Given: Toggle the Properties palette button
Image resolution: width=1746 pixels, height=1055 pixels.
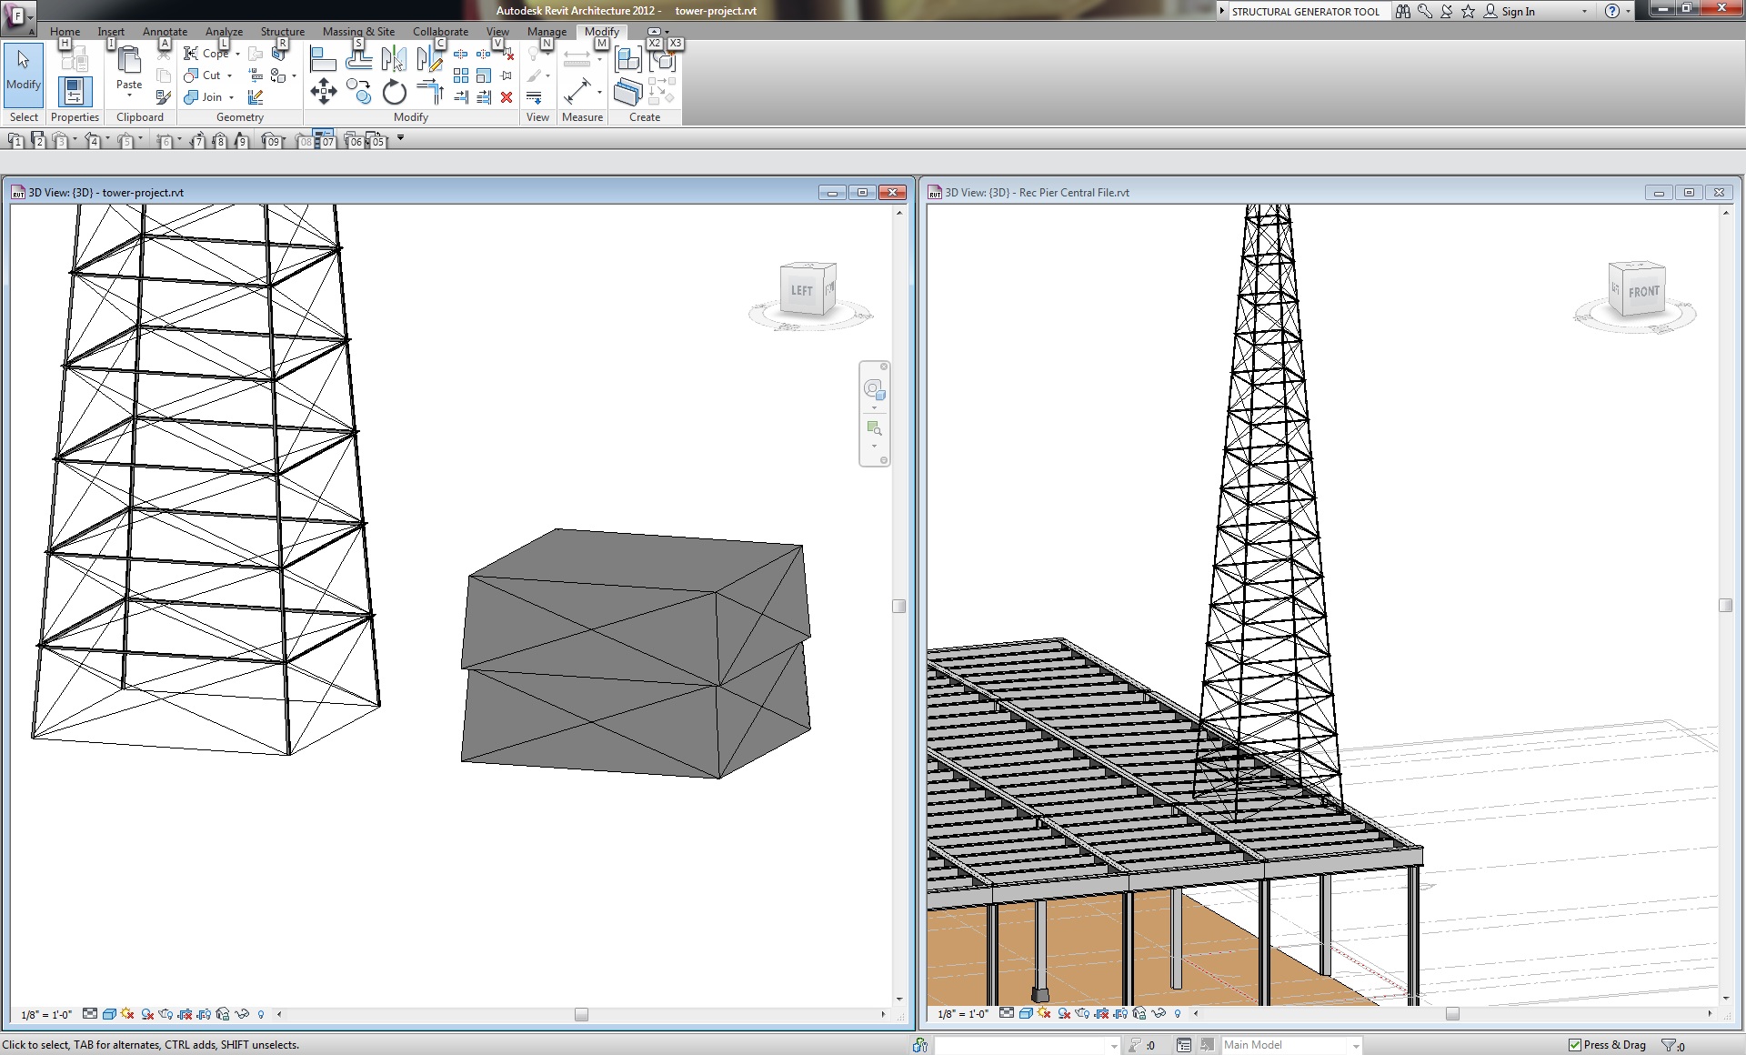Looking at the screenshot, I should (75, 92).
